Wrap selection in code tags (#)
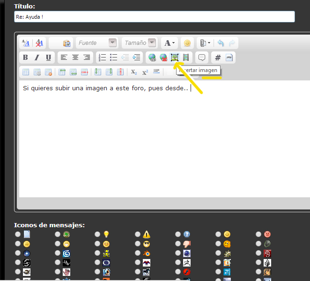 tap(218, 58)
